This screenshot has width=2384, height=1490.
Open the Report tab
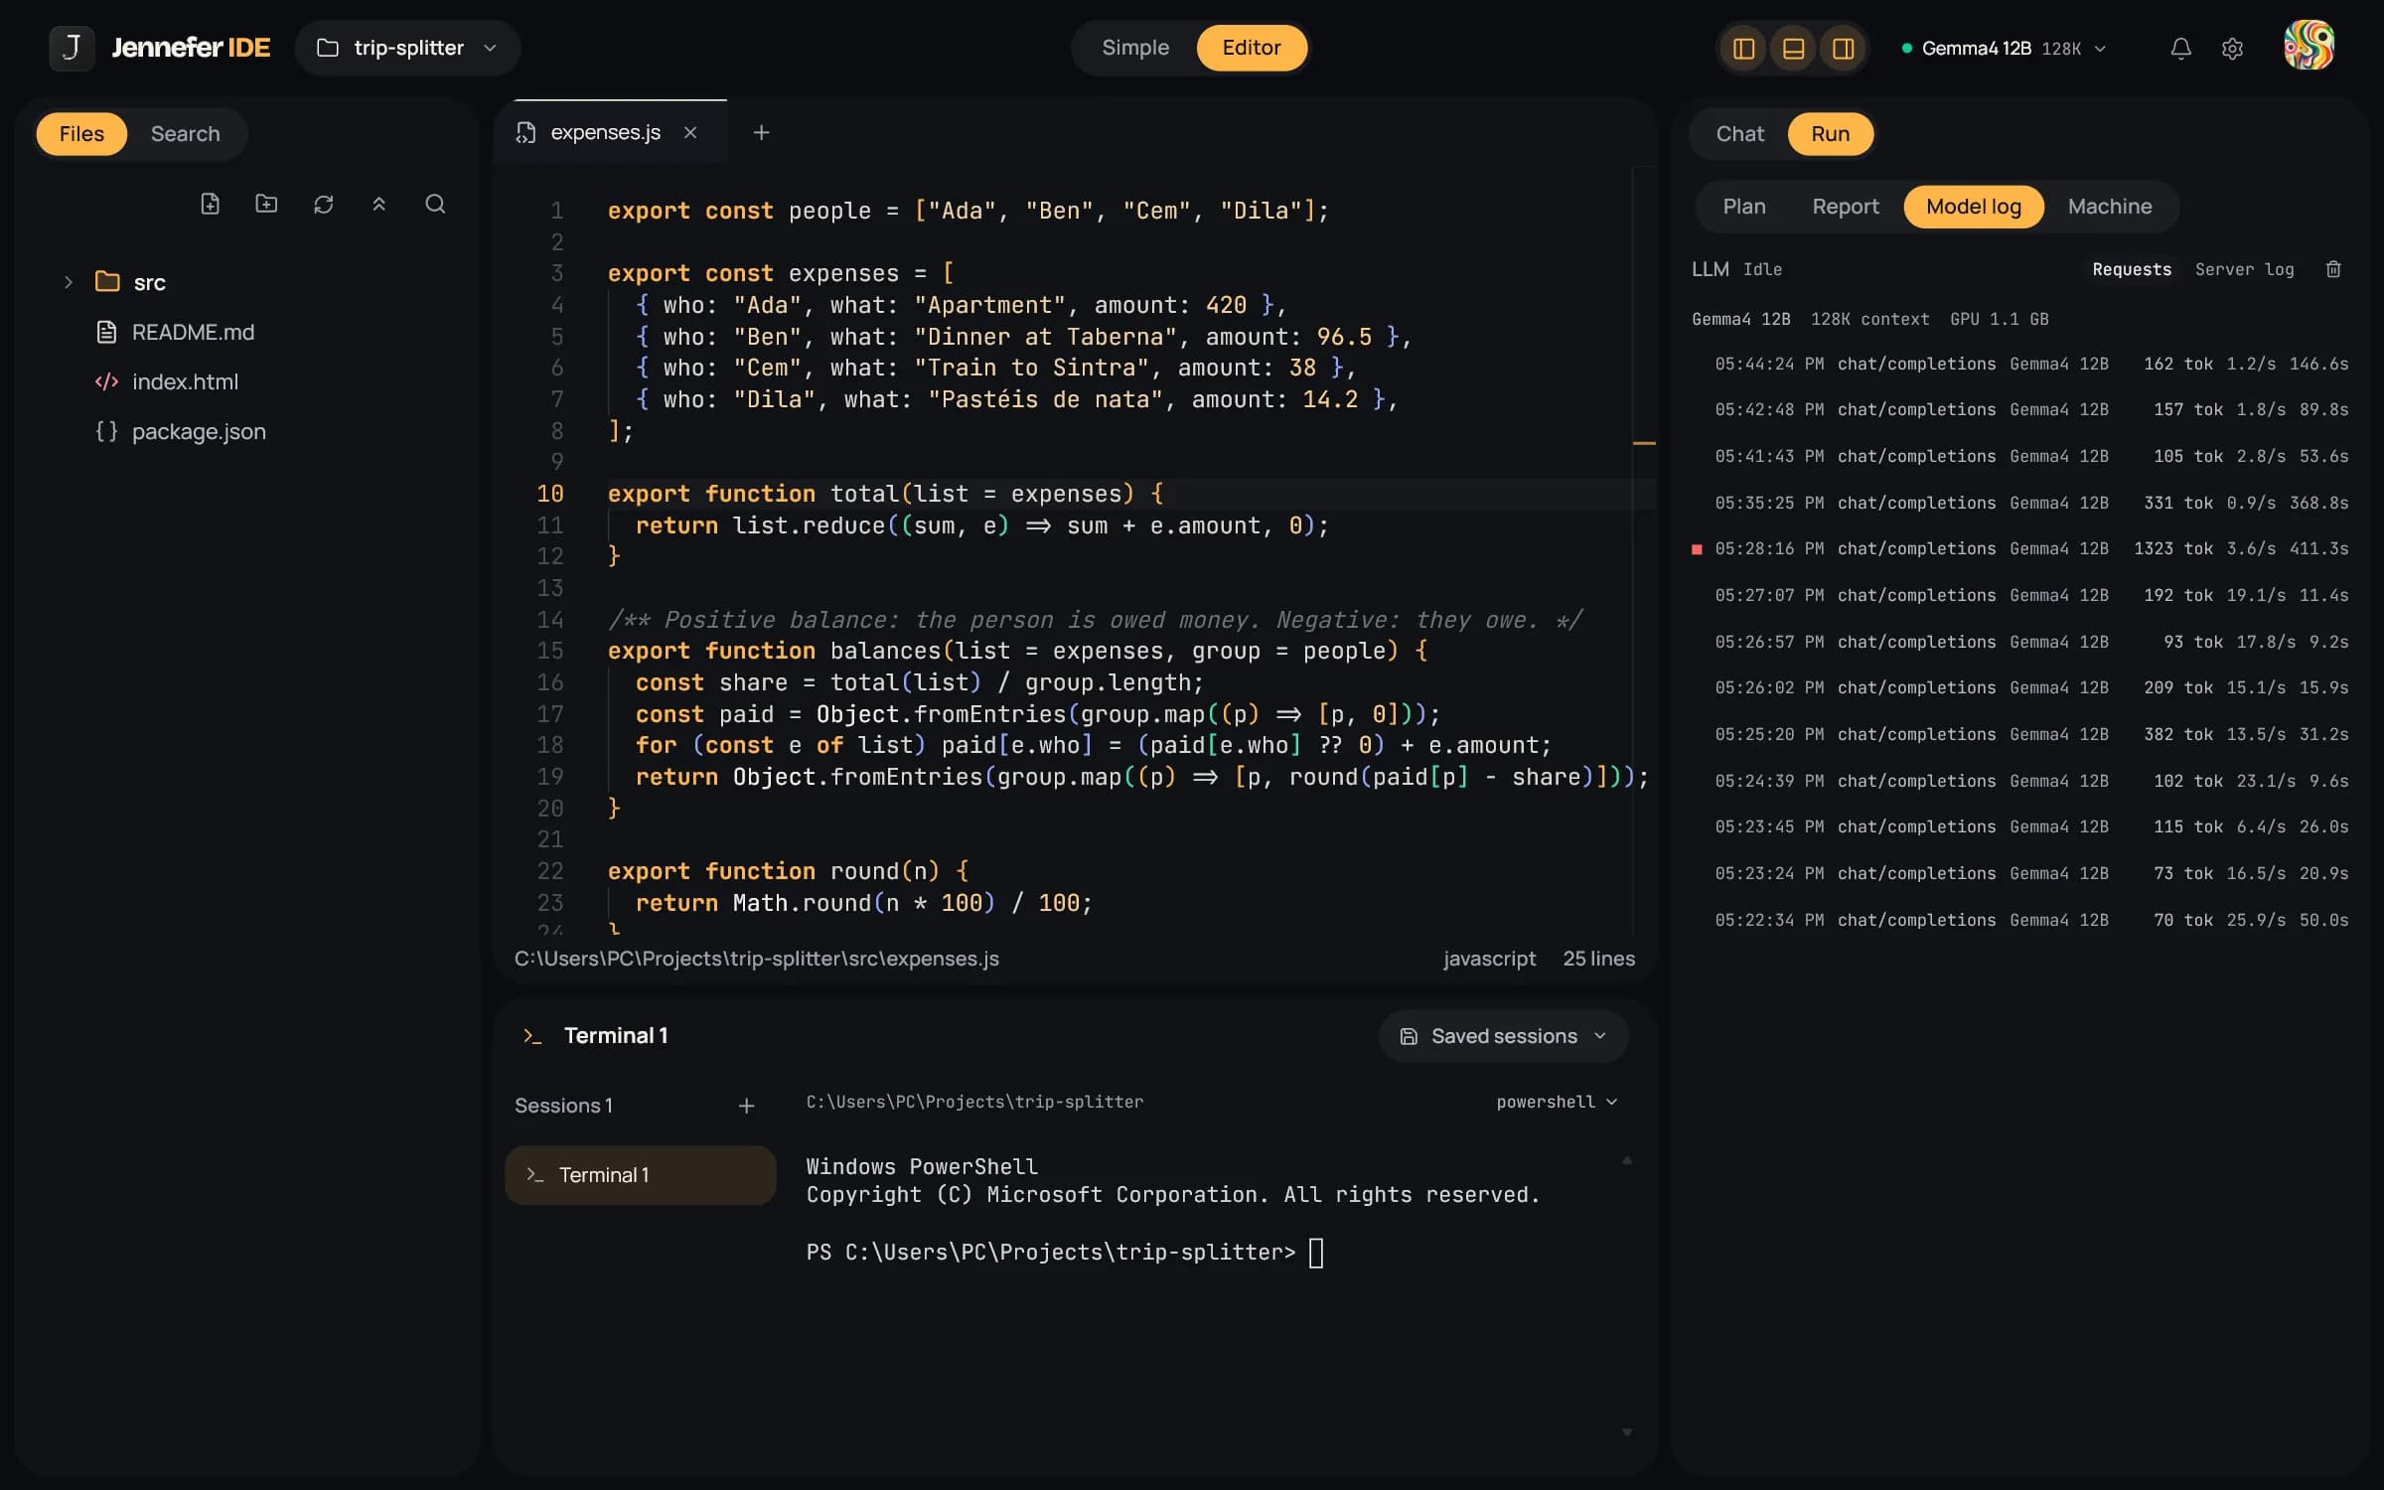tap(1845, 206)
